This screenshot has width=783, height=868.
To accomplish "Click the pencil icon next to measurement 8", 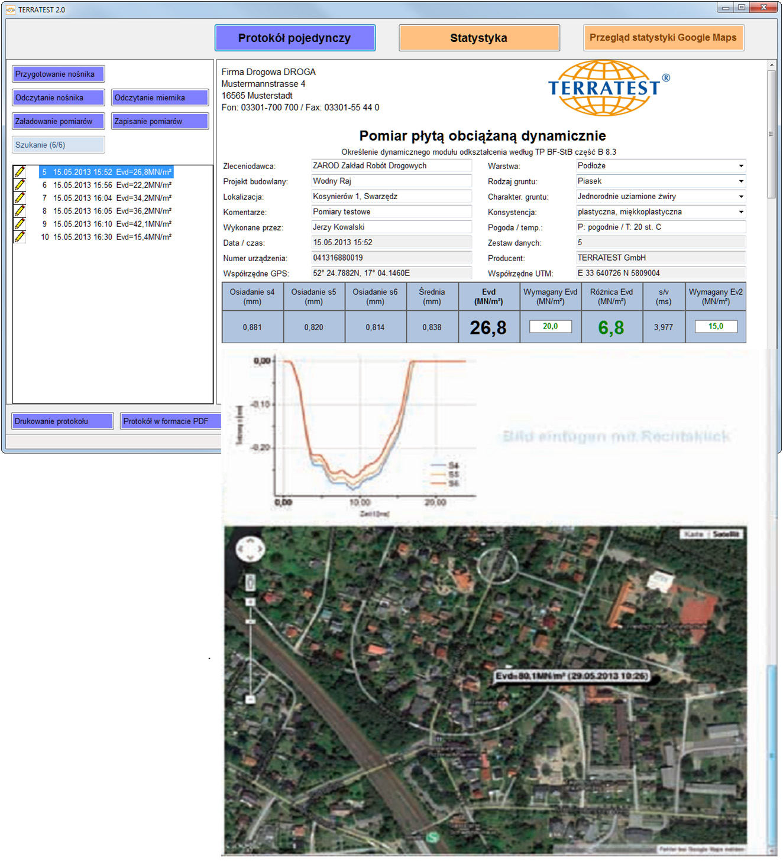I will point(20,211).
